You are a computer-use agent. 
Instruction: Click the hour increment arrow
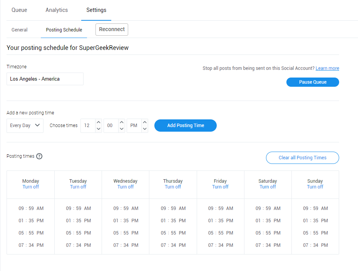(98, 123)
